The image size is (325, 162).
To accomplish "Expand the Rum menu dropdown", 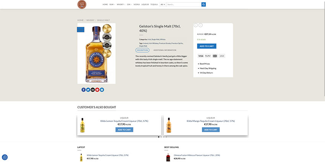I will [x=112, y=5].
